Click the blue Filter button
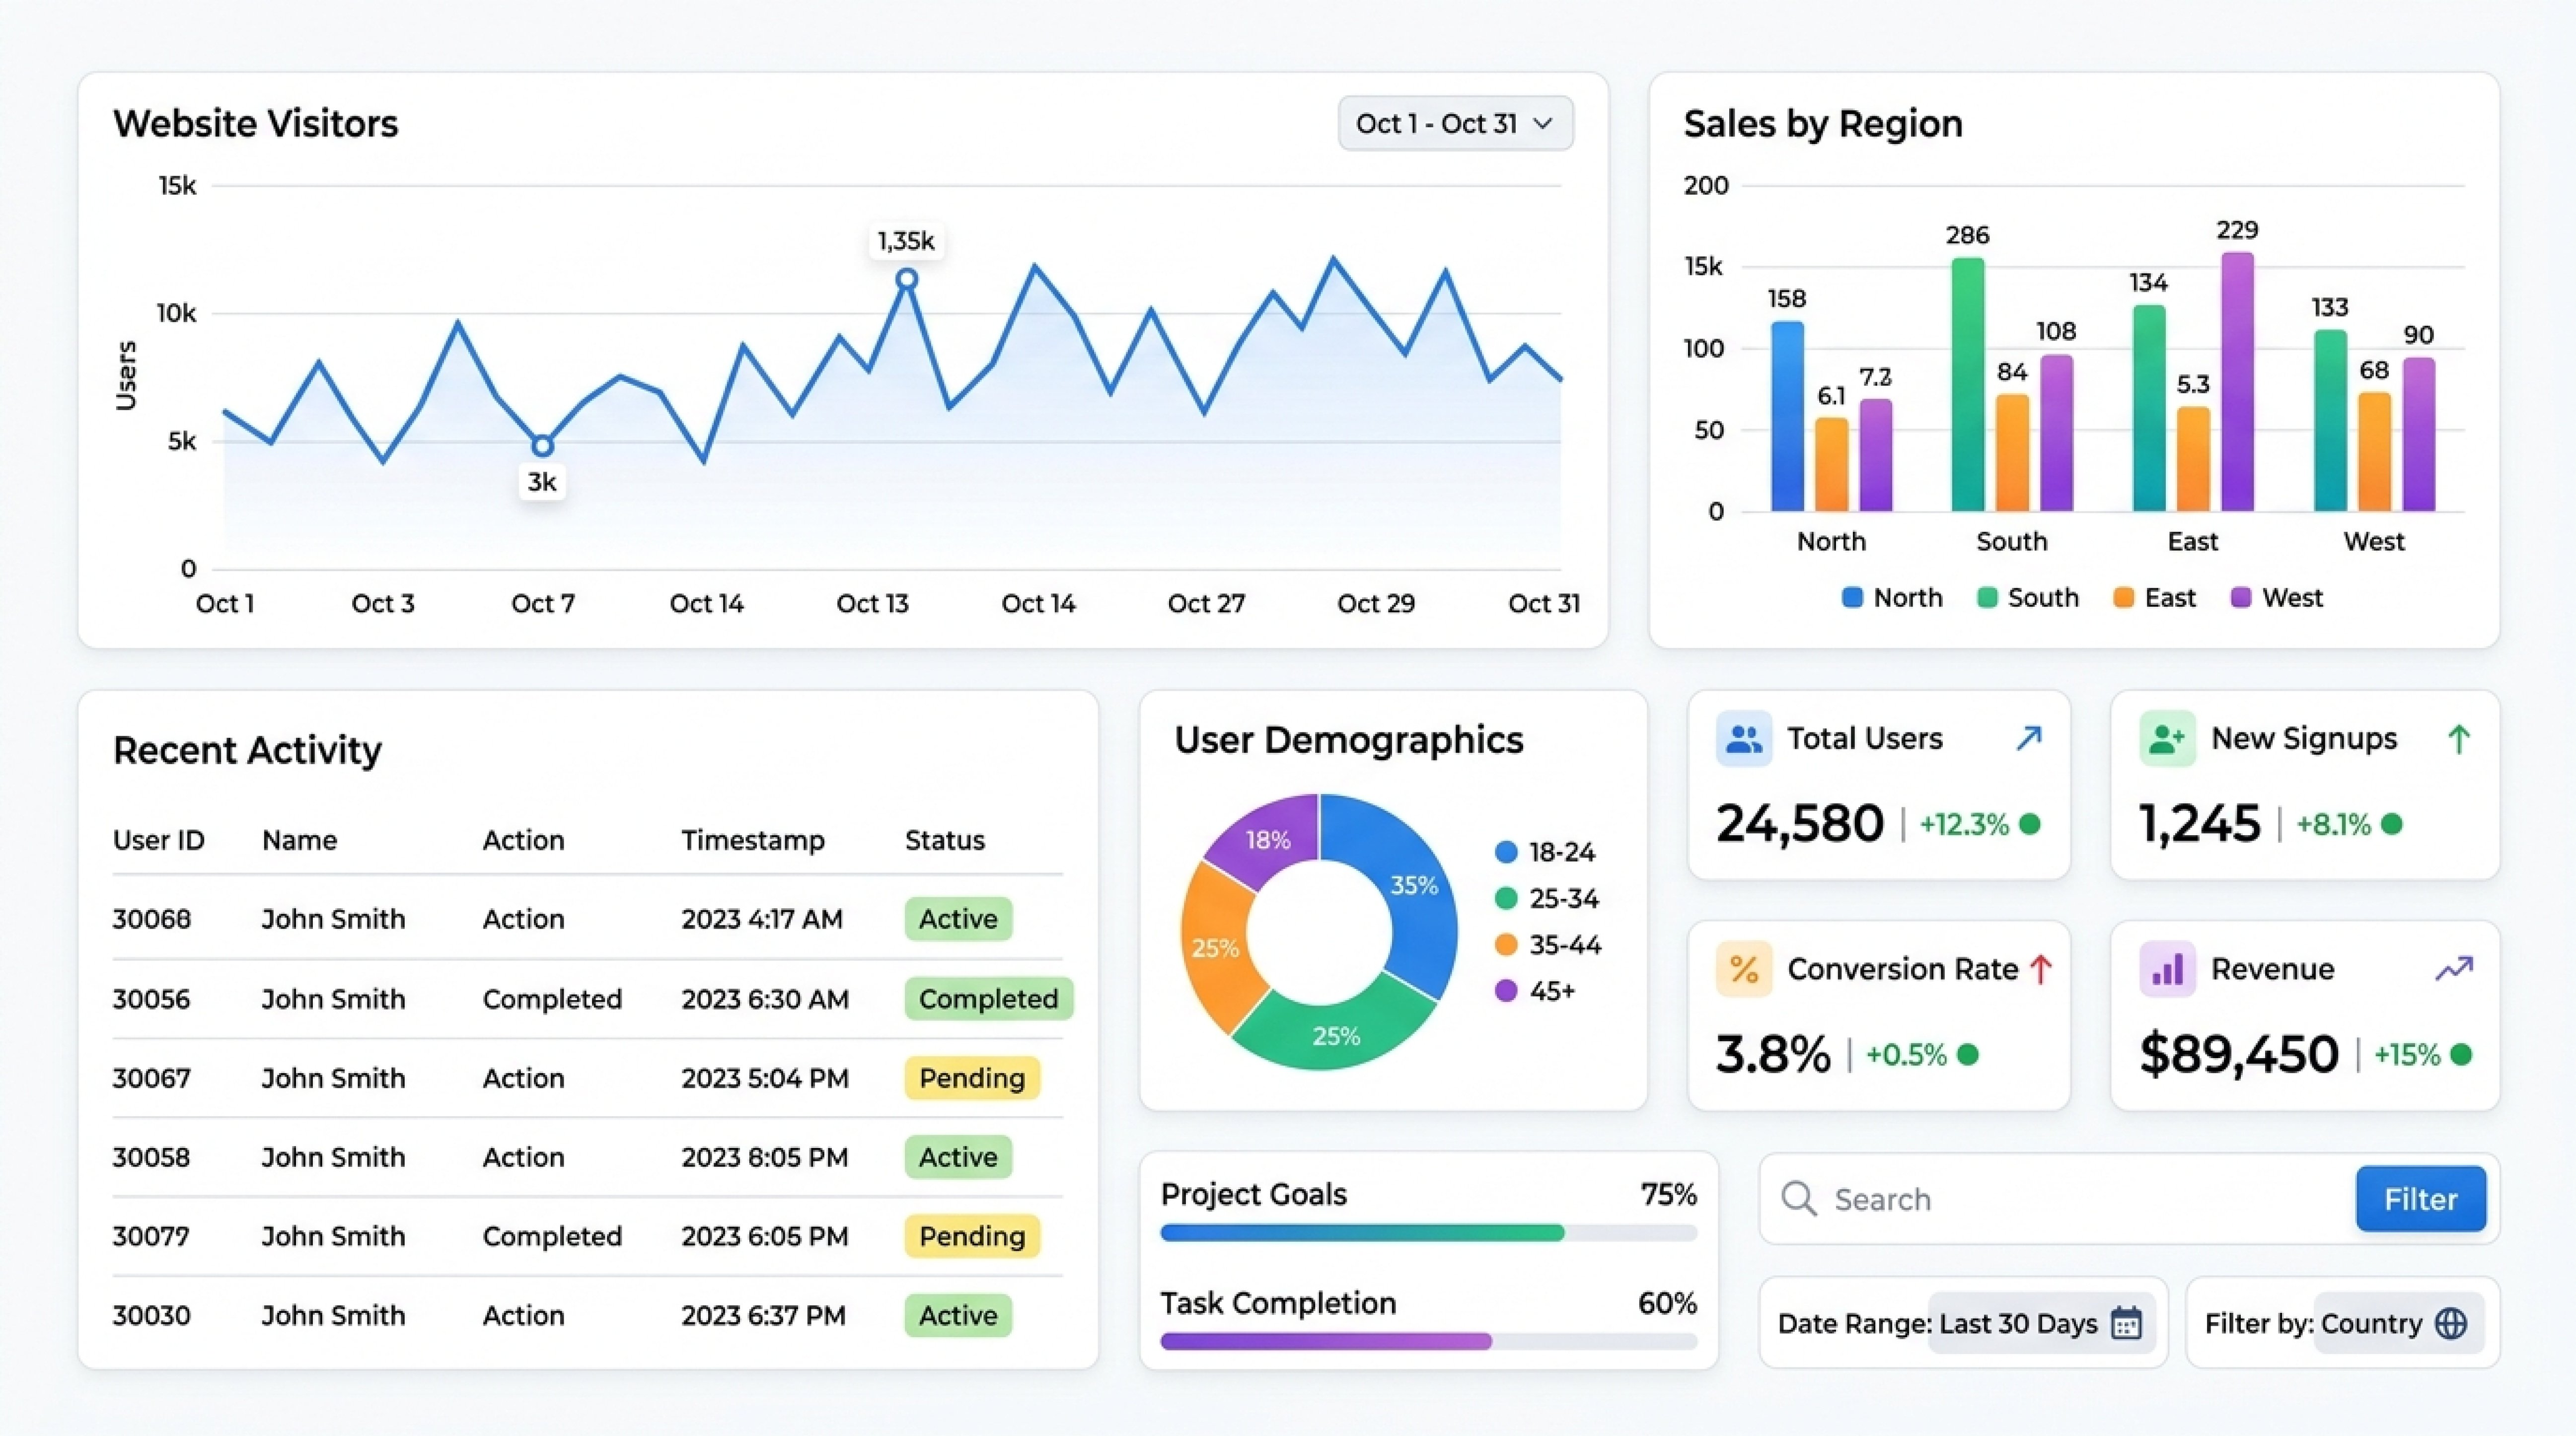 pyautogui.click(x=2421, y=1198)
